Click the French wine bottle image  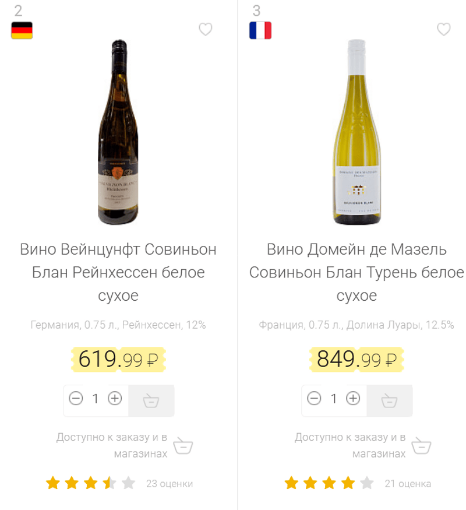point(356,132)
